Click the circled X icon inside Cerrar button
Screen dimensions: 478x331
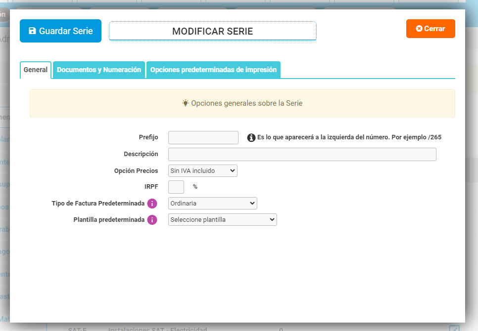point(419,29)
